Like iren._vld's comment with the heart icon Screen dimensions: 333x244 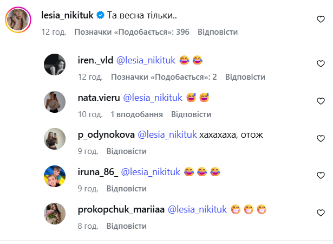coord(320,64)
